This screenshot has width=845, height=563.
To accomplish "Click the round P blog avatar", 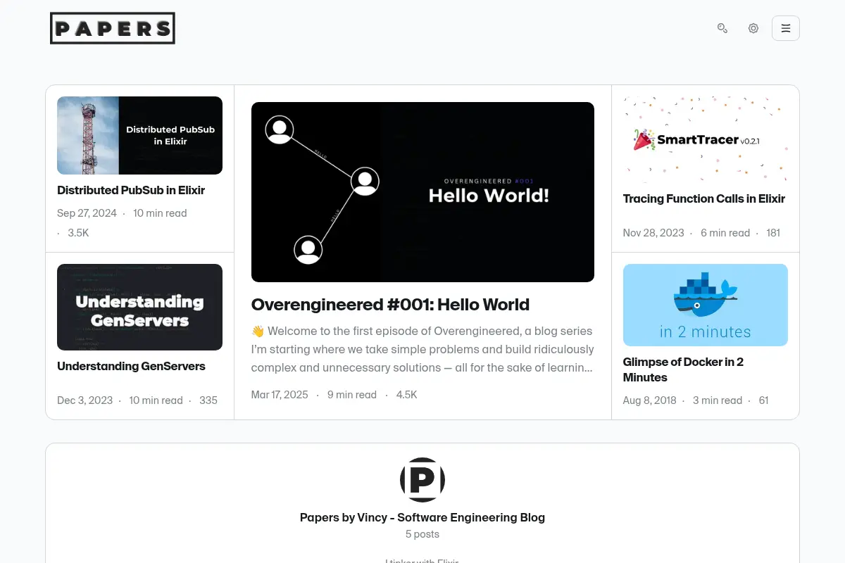I will [x=423, y=480].
